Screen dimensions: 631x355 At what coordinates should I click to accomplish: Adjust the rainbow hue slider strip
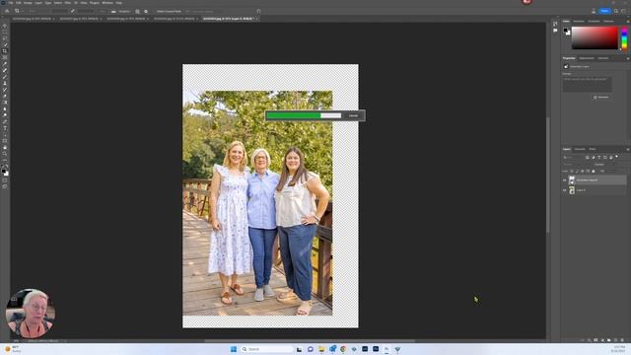point(624,37)
